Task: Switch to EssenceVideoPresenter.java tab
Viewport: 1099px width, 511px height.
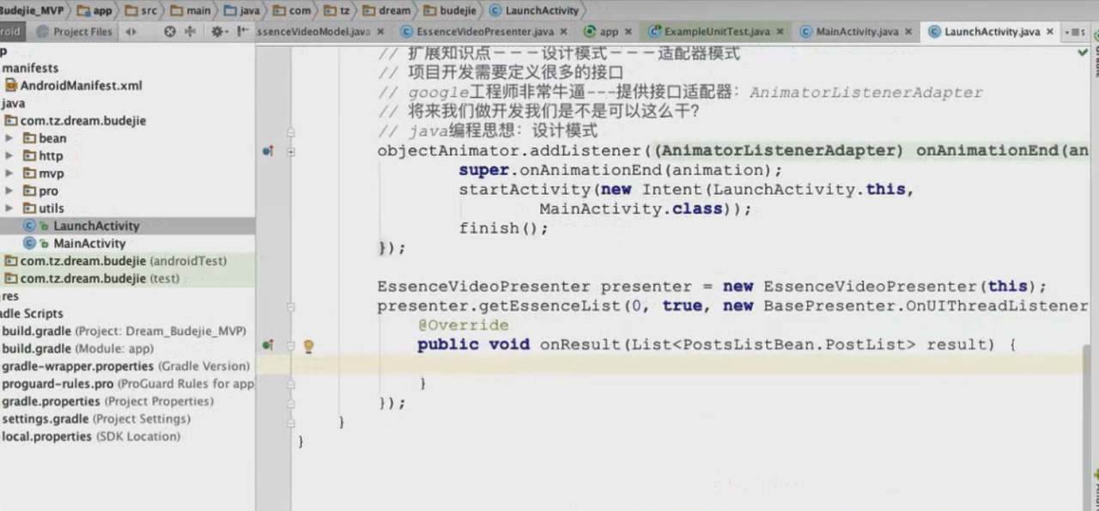Action: (484, 32)
